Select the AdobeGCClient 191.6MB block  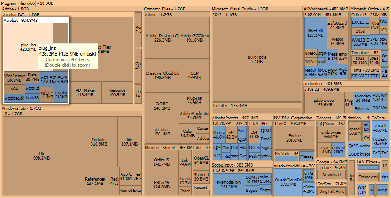tap(195, 38)
